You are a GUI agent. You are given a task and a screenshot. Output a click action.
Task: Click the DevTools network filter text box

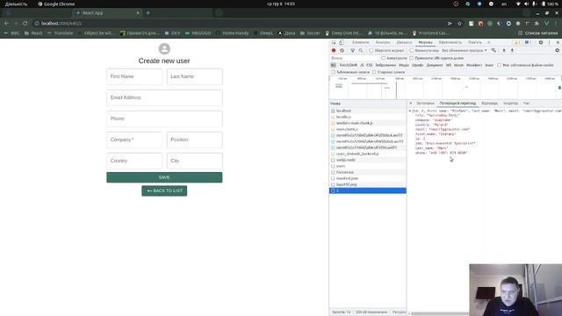(354, 58)
